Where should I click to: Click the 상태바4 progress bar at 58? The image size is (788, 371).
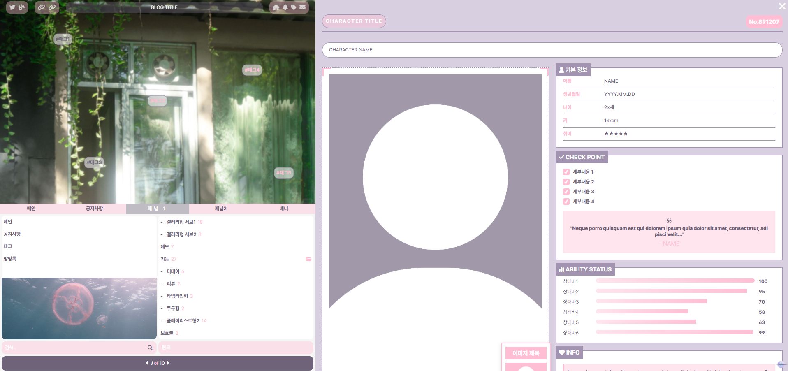click(642, 312)
